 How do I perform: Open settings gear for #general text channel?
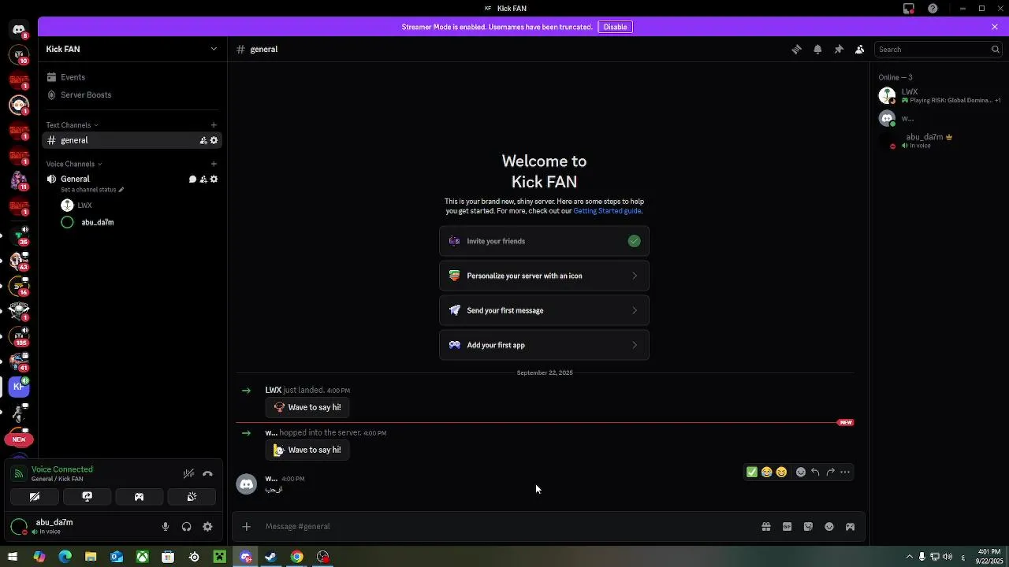point(214,140)
